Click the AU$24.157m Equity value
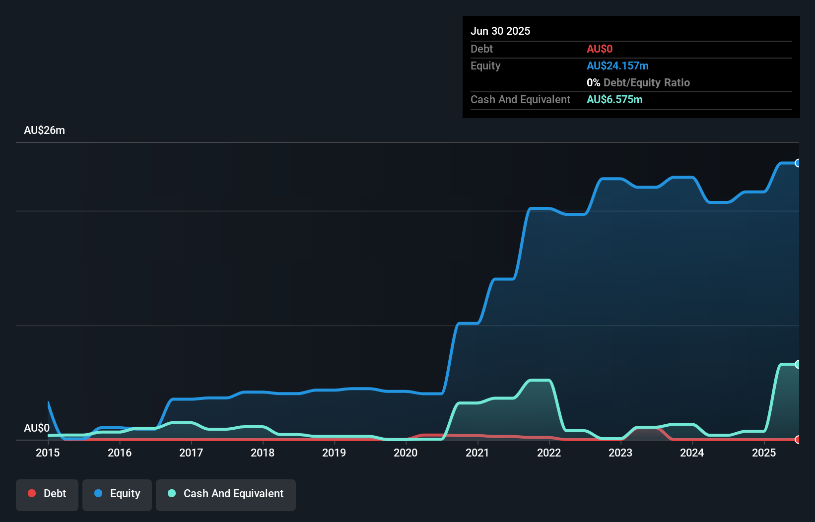 (x=617, y=65)
